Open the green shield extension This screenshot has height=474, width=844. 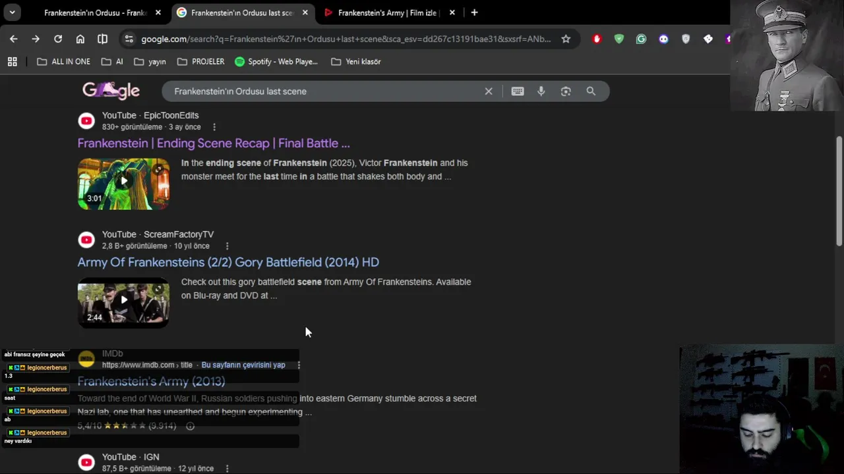pyautogui.click(x=618, y=39)
